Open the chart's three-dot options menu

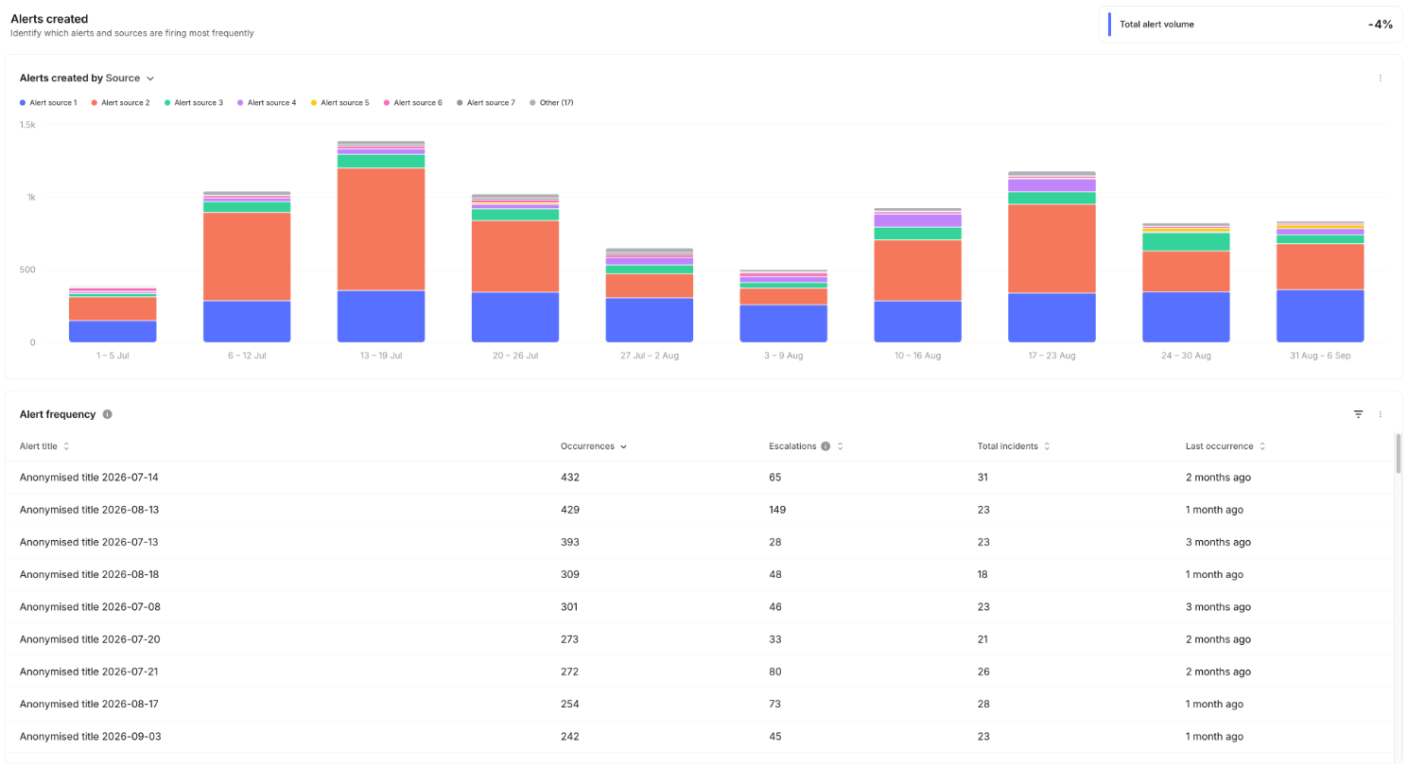[x=1380, y=79]
